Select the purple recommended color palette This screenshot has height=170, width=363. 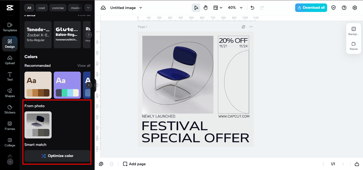pos(67,85)
